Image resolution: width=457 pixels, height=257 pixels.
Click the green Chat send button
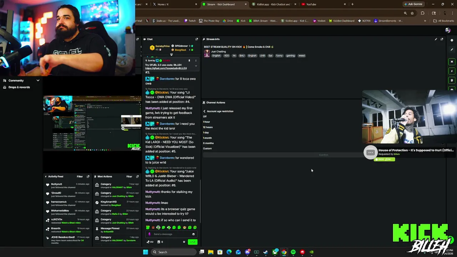tap(192, 242)
